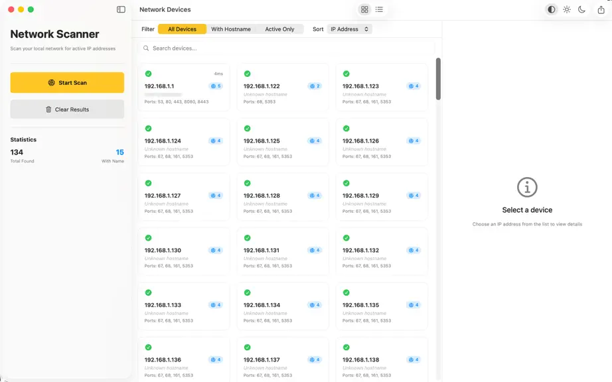Image resolution: width=612 pixels, height=382 pixels.
Task: Click ports list text on 192.168.1.1 card
Action: tap(177, 101)
